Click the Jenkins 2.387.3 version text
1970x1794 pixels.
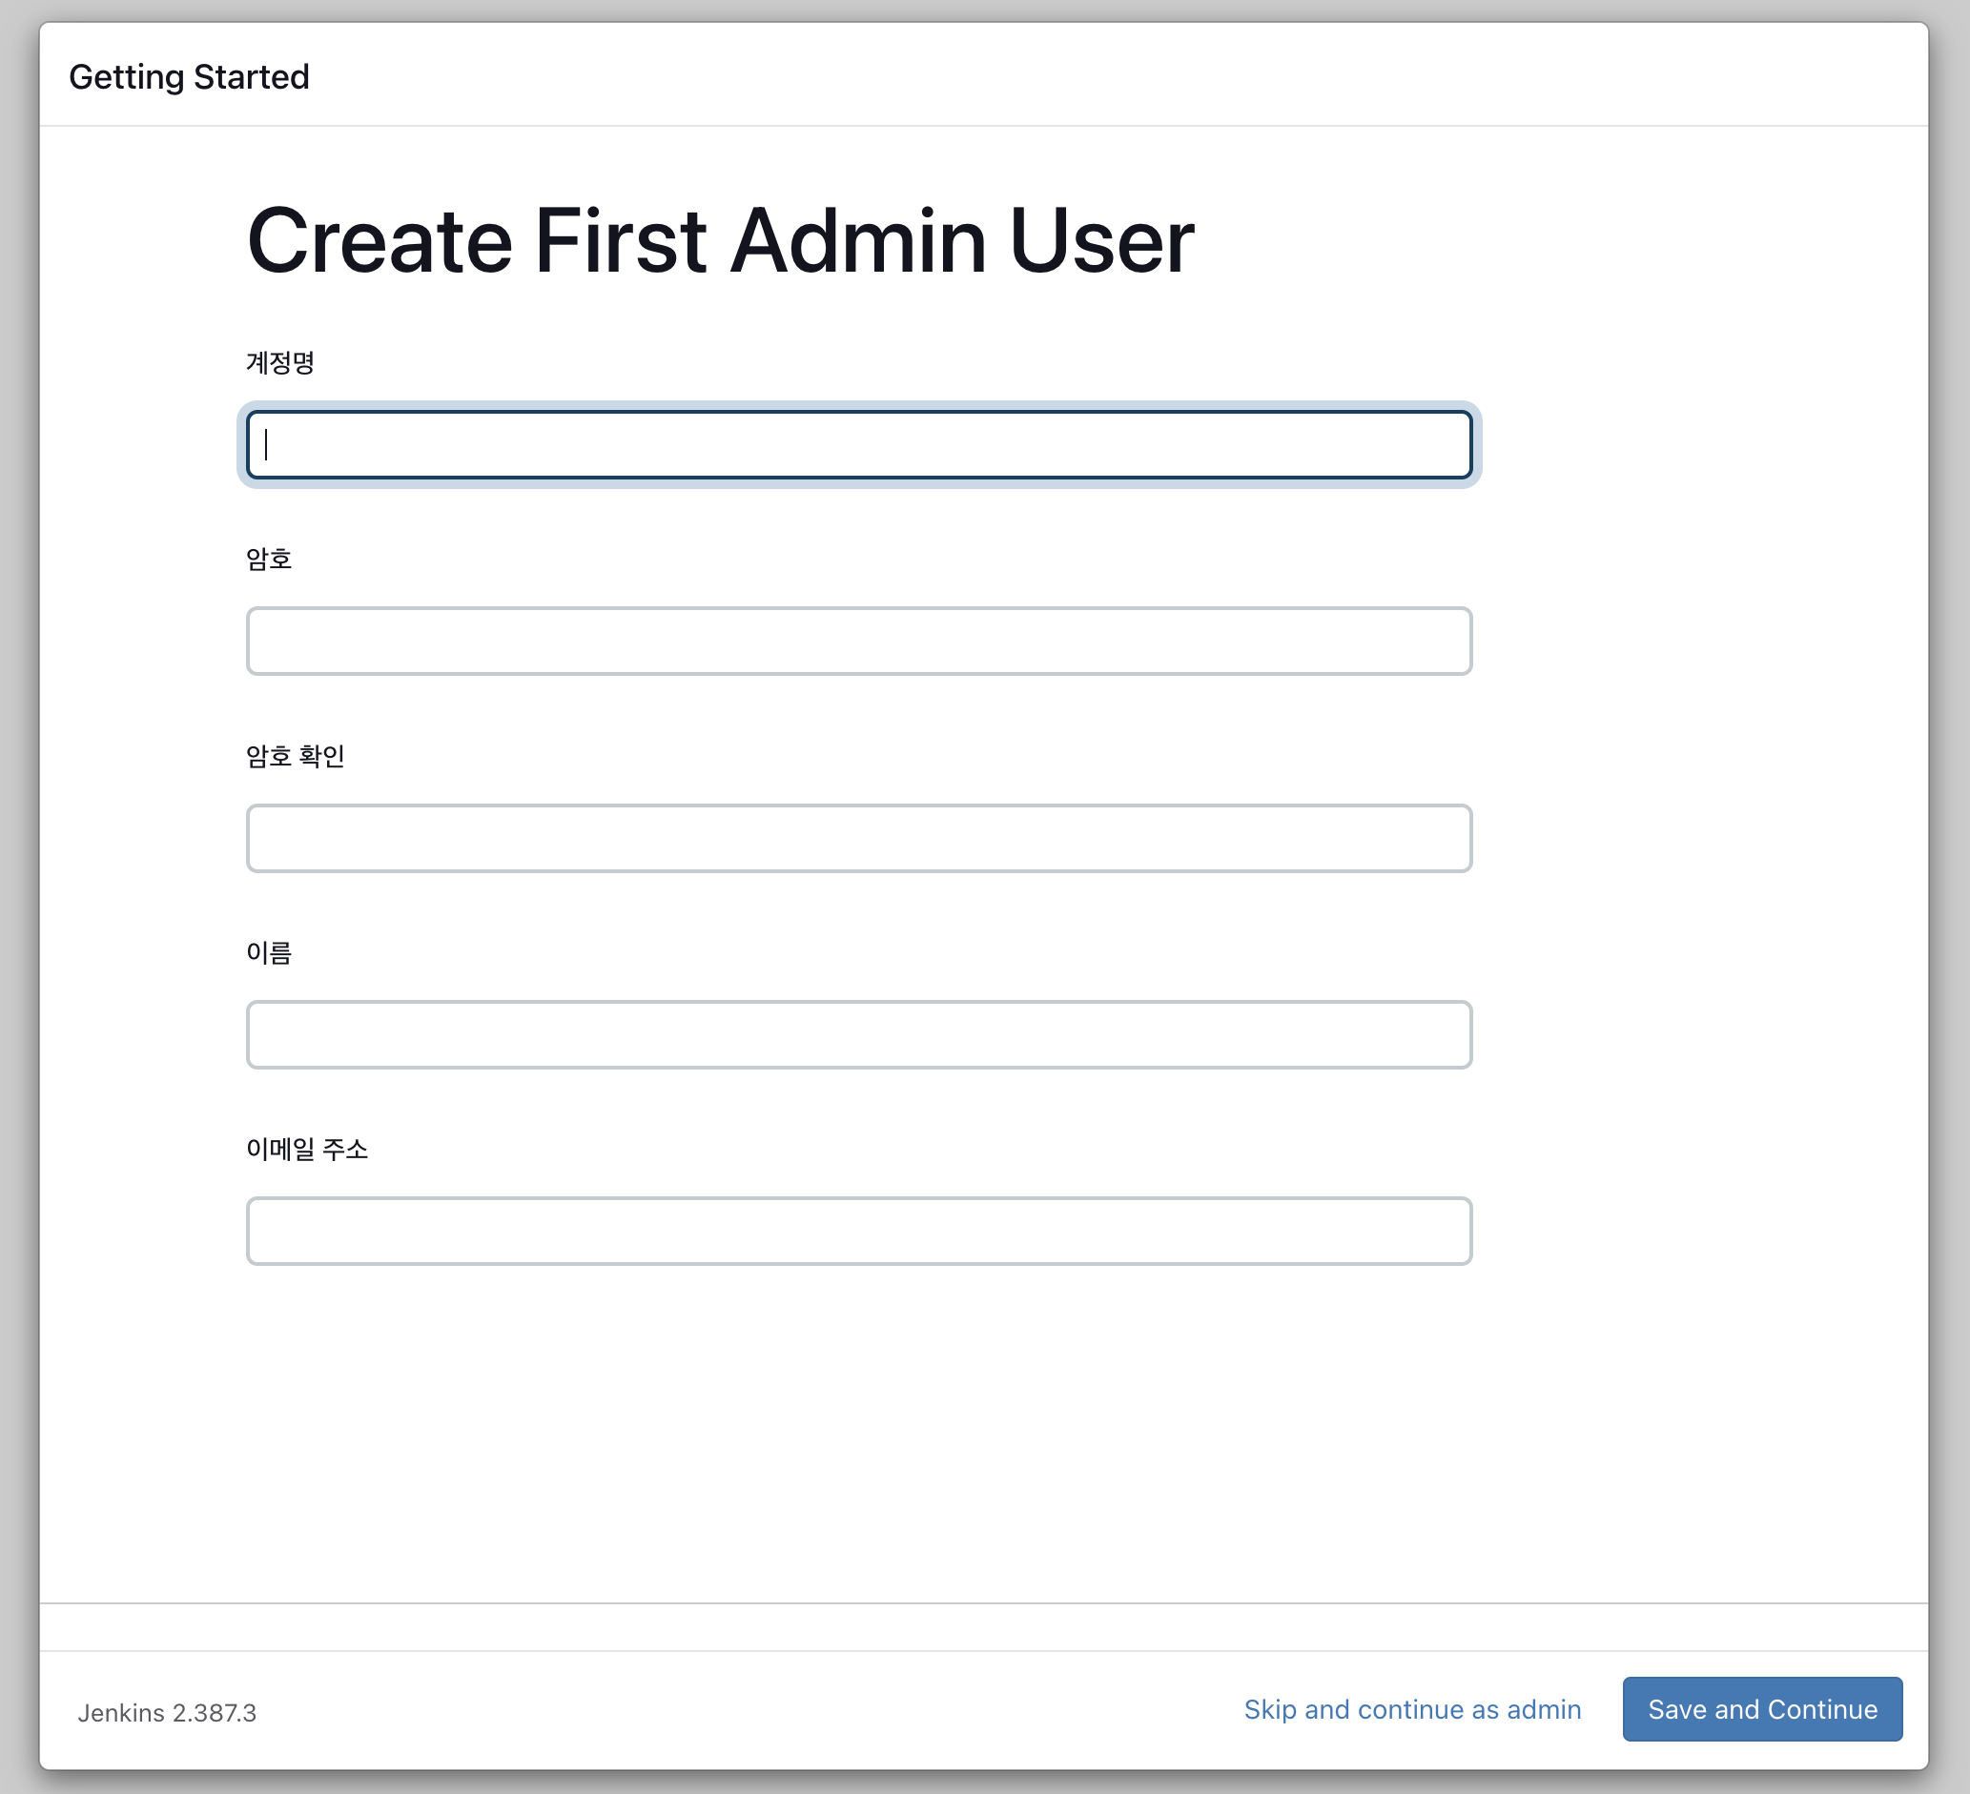[x=167, y=1713]
